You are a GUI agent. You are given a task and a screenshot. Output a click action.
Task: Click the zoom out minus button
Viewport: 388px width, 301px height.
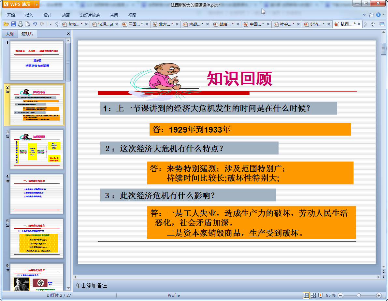(x=340, y=295)
